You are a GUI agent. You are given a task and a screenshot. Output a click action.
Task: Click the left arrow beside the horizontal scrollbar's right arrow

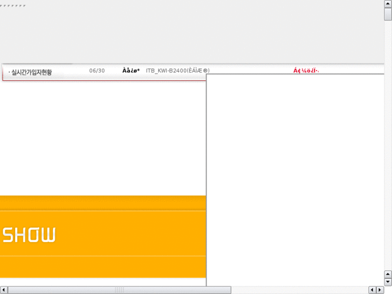pos(372,290)
